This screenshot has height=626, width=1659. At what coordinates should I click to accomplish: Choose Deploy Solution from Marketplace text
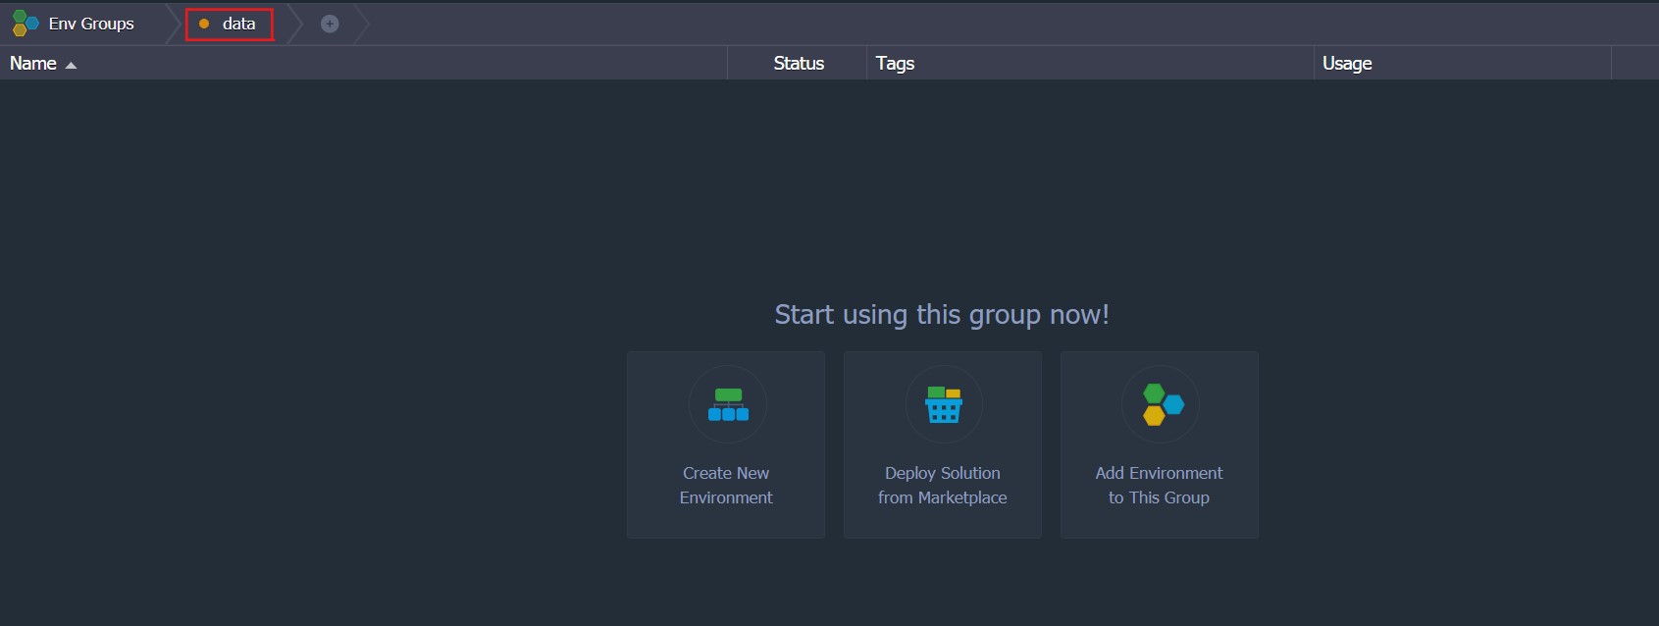pyautogui.click(x=943, y=485)
